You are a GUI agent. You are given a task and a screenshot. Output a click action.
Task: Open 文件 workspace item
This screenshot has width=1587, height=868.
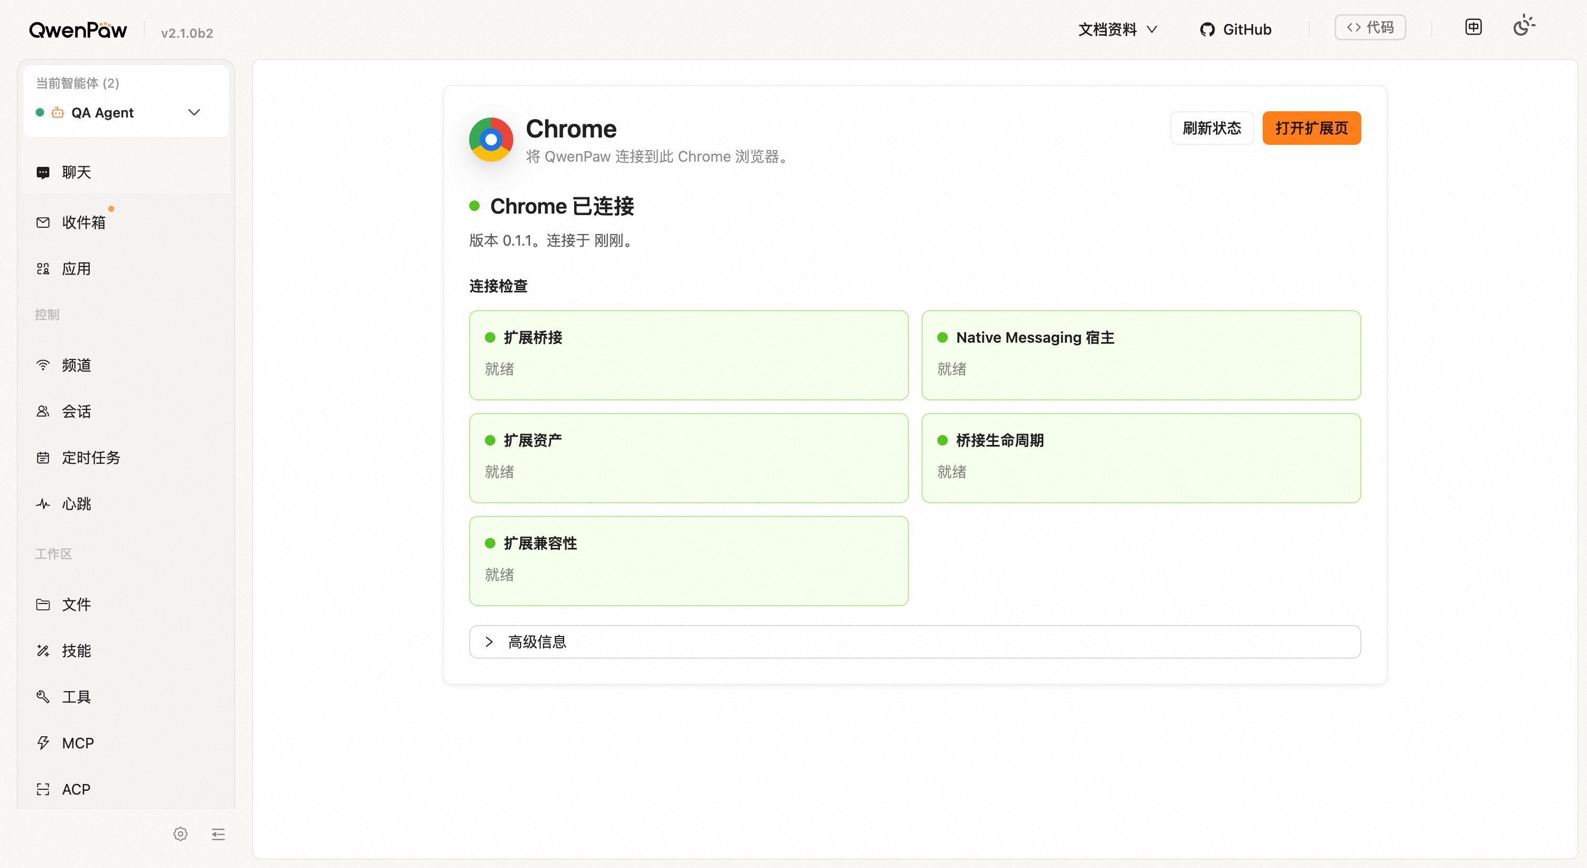pos(125,605)
